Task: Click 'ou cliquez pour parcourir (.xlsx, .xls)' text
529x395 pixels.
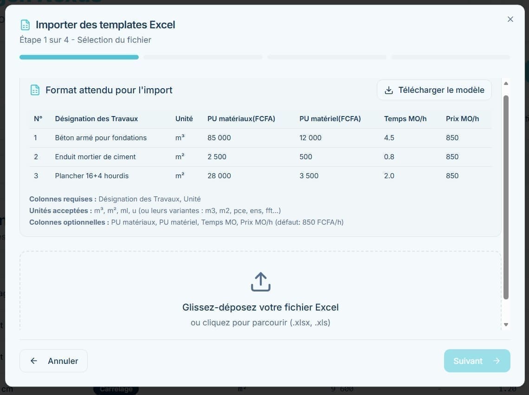Action: pyautogui.click(x=260, y=323)
